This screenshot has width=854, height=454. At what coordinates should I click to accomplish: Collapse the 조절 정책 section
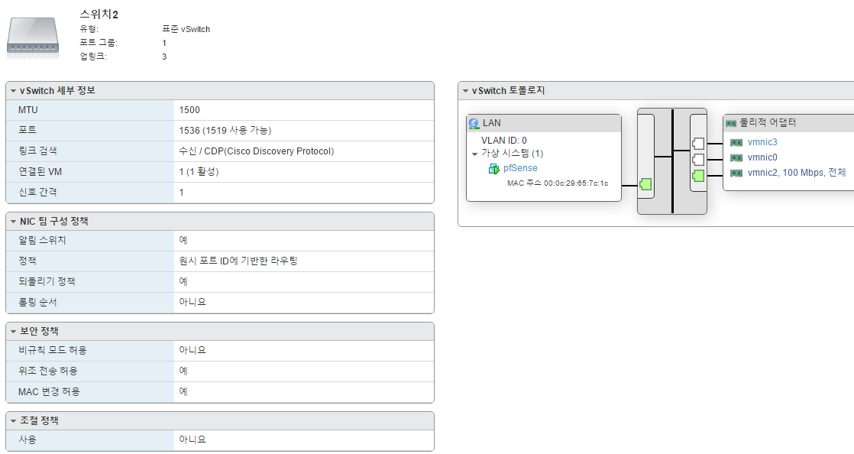pyautogui.click(x=14, y=421)
